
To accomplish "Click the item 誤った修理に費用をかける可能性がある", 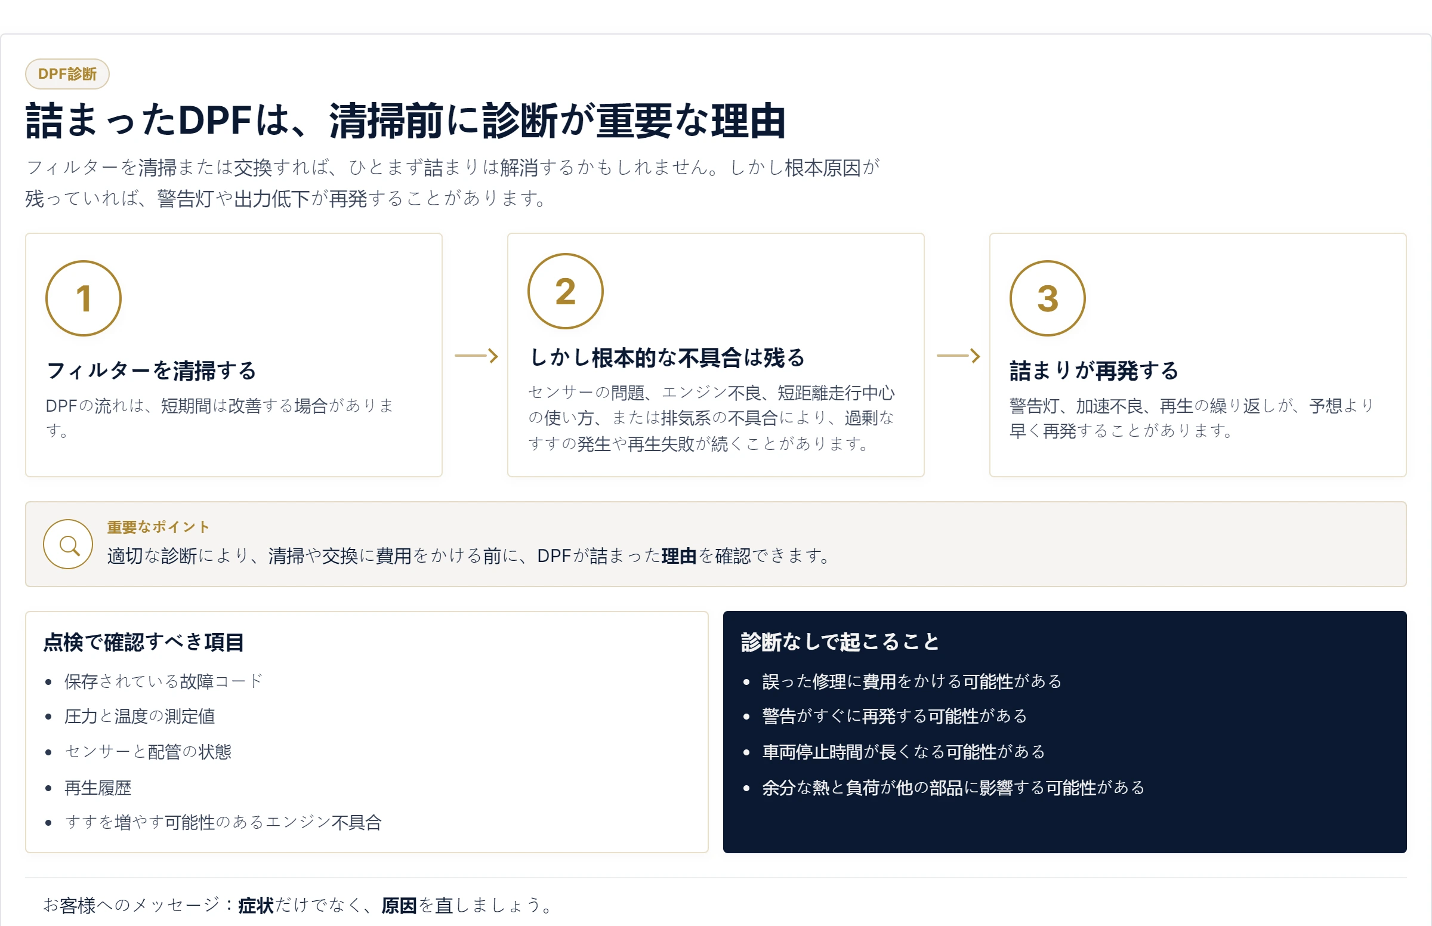I will point(912,681).
